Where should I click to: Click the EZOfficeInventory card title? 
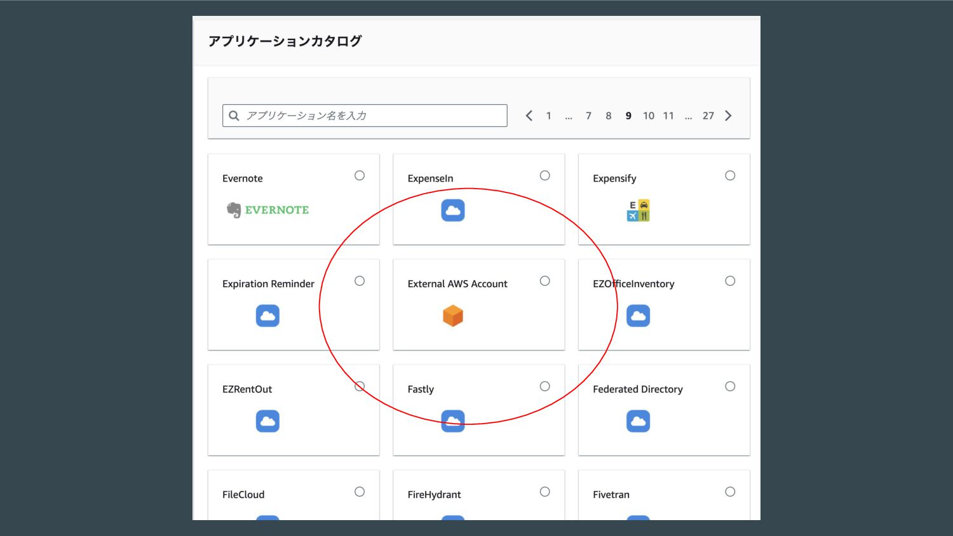(x=633, y=284)
